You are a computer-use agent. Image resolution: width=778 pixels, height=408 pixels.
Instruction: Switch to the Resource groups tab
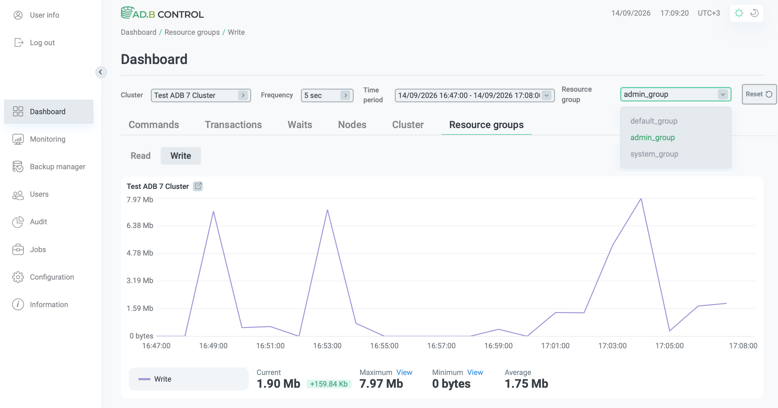[486, 125]
